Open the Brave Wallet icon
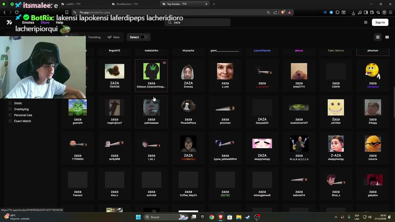This screenshot has height=222, width=395. 372,12
